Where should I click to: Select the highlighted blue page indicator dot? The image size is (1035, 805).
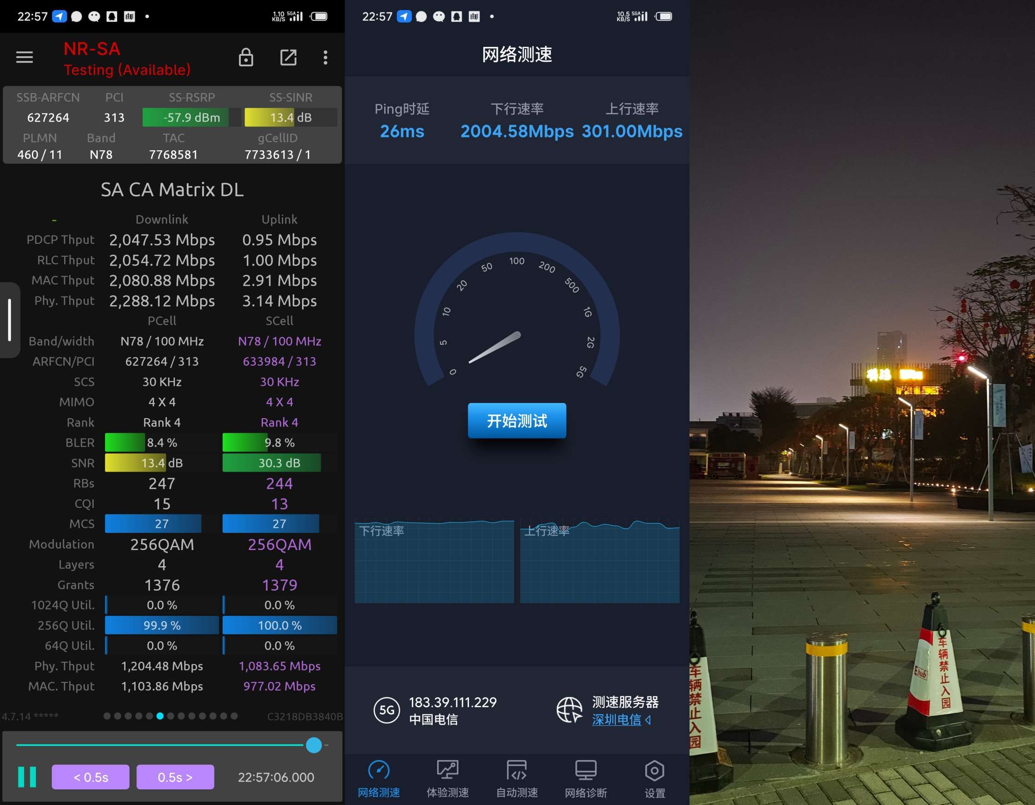tap(160, 716)
